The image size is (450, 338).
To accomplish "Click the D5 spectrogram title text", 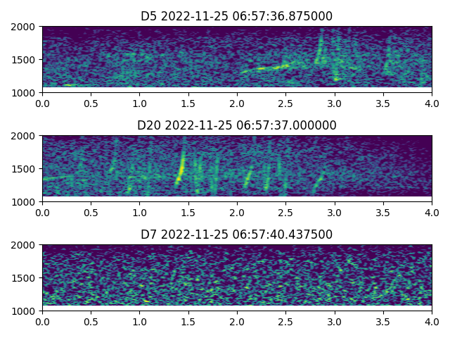I will click(x=236, y=16).
